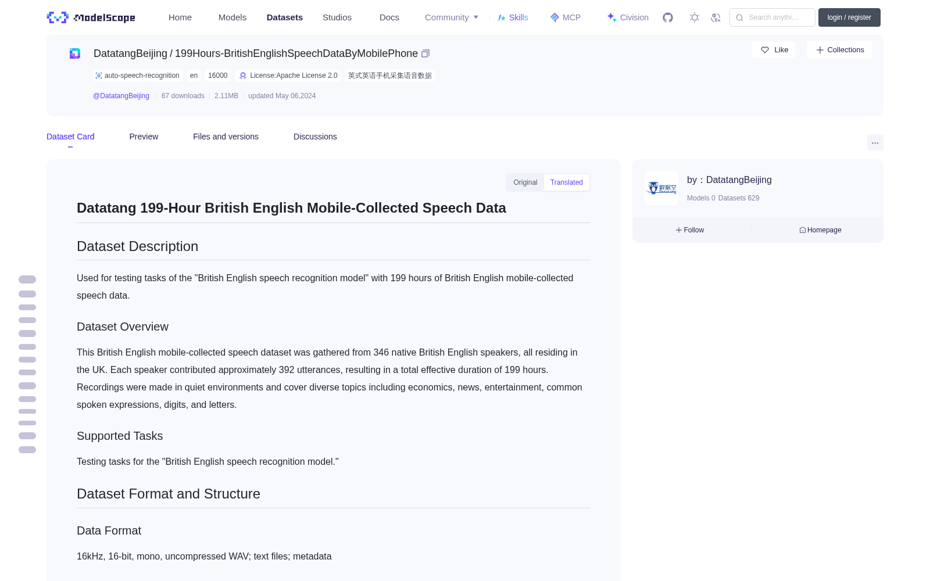Click the ModelScope logo
The height and width of the screenshot is (581, 930).
(x=91, y=17)
